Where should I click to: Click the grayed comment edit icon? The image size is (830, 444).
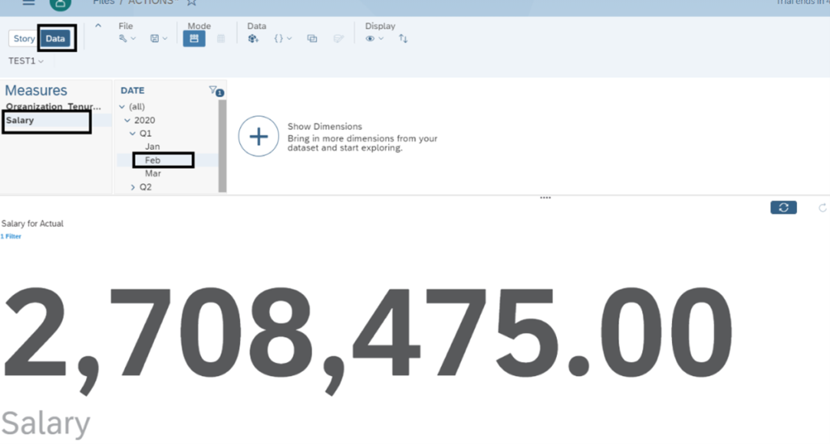(x=338, y=39)
